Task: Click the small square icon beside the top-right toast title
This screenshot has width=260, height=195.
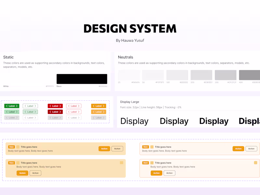Action: [x=152, y=147]
